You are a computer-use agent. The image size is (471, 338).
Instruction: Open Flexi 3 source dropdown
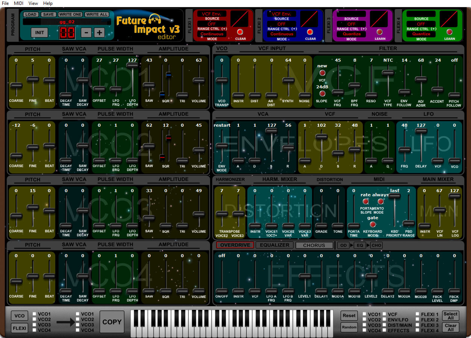point(351,14)
